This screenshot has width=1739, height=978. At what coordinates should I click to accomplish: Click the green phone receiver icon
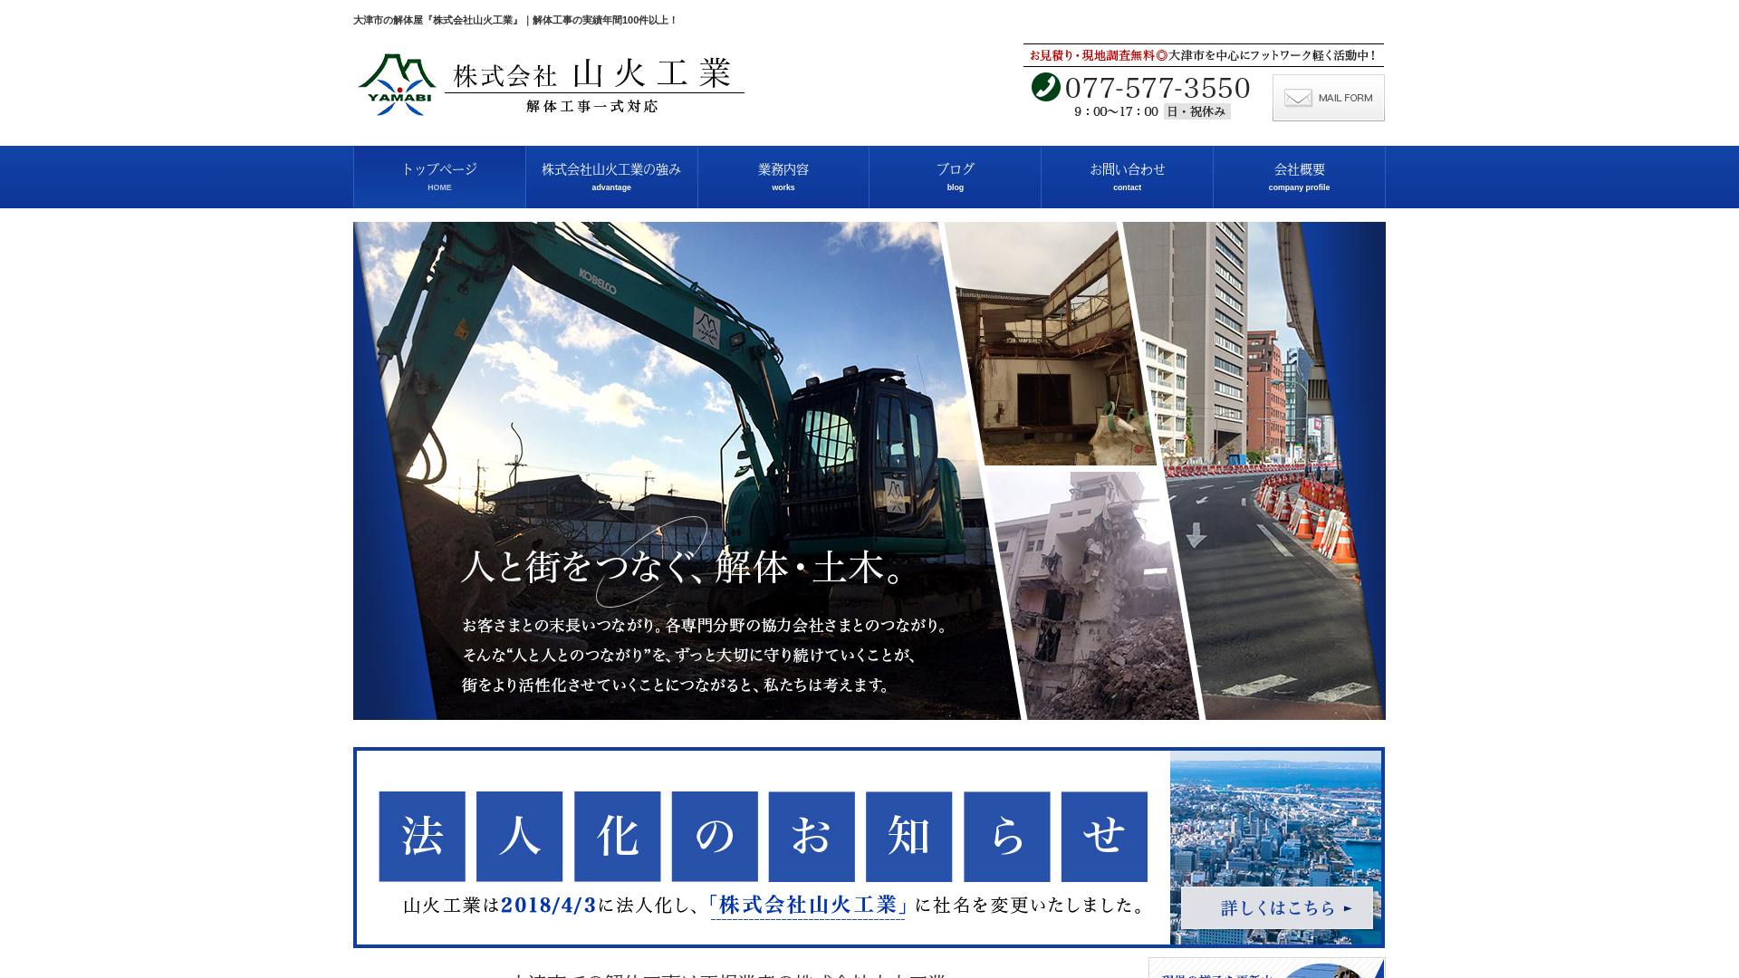1045,88
